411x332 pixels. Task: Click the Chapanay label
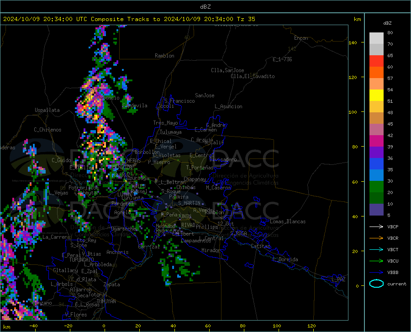point(195,179)
